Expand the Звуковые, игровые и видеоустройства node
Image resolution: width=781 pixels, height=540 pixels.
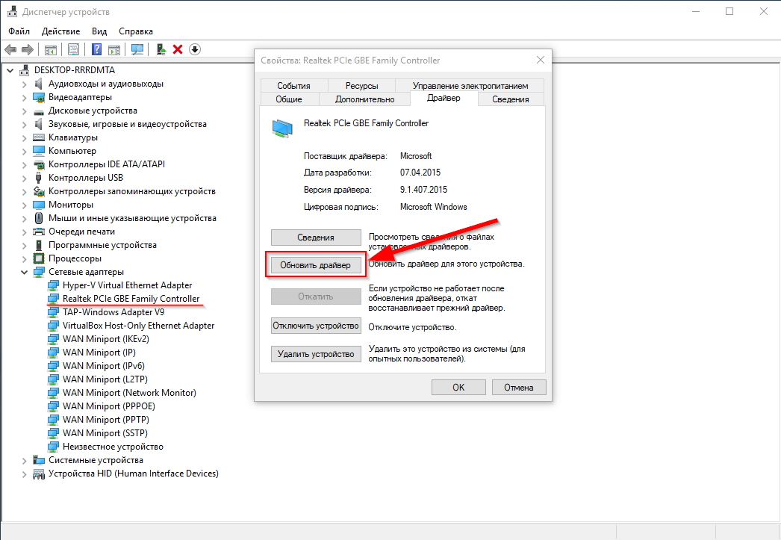coord(24,125)
